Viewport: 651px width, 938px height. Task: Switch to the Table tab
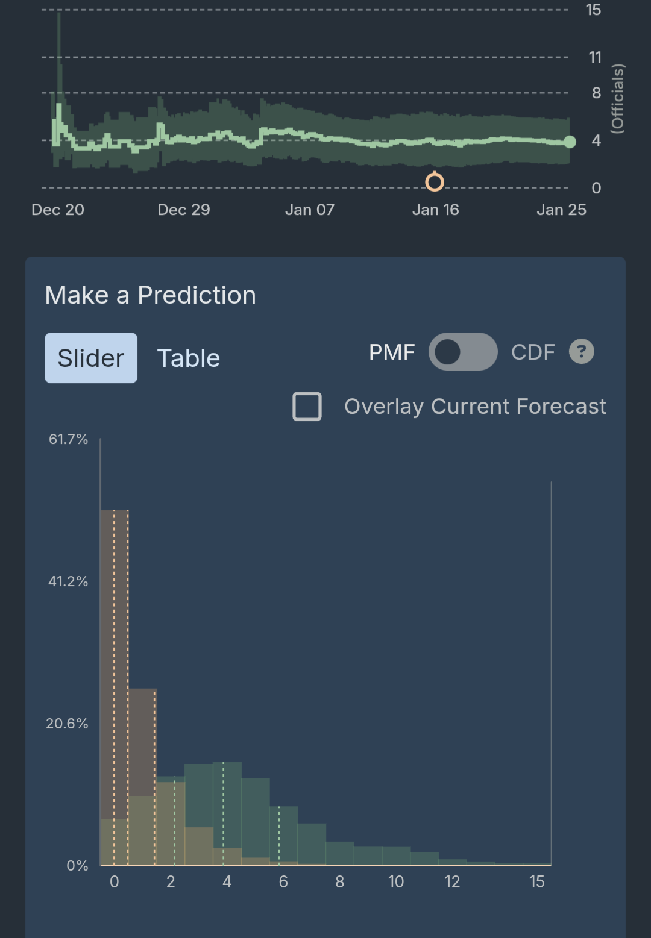coord(189,358)
